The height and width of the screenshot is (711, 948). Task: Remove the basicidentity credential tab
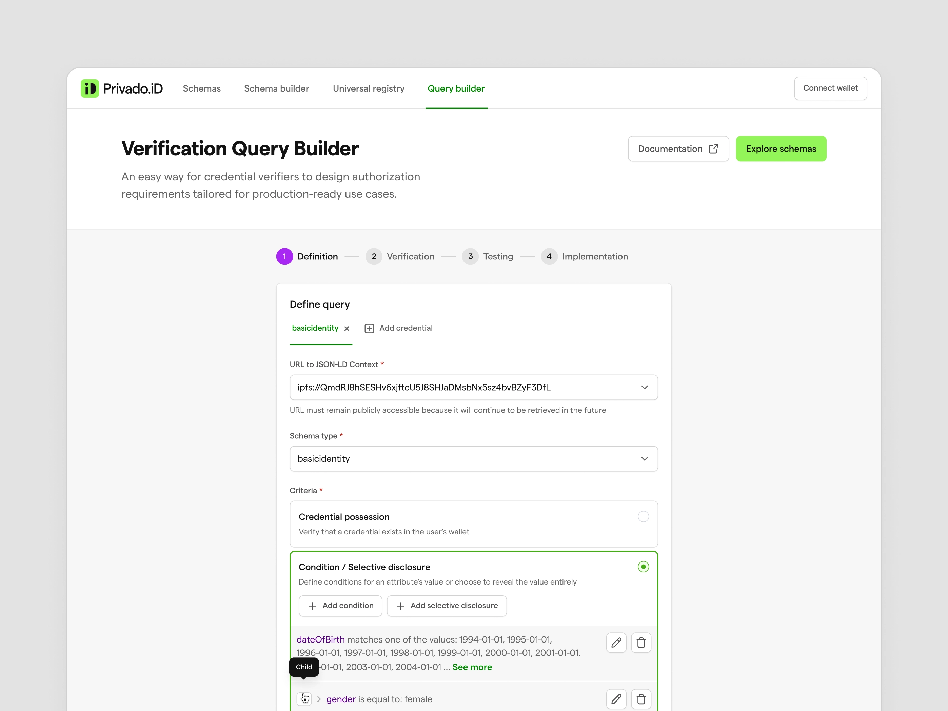(x=347, y=328)
